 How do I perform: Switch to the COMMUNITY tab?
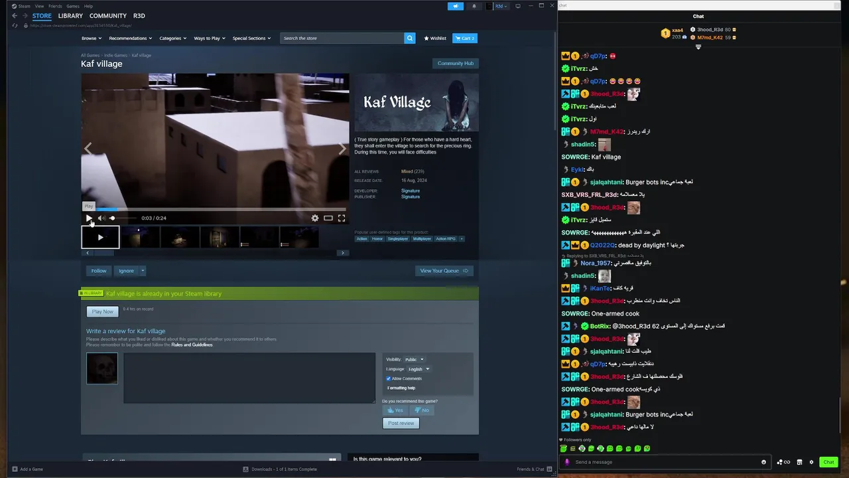point(108,16)
